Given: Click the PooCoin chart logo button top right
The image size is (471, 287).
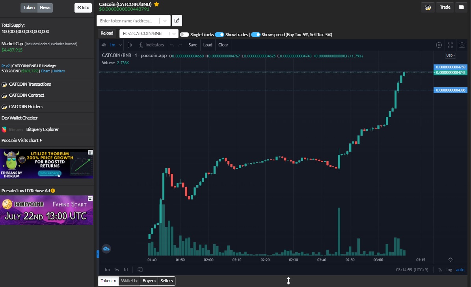Looking at the screenshot, I should coord(428,7).
